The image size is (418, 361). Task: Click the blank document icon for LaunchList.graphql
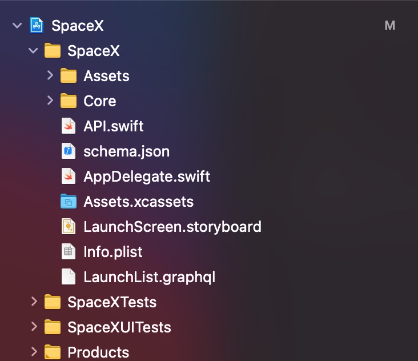pyautogui.click(x=69, y=277)
